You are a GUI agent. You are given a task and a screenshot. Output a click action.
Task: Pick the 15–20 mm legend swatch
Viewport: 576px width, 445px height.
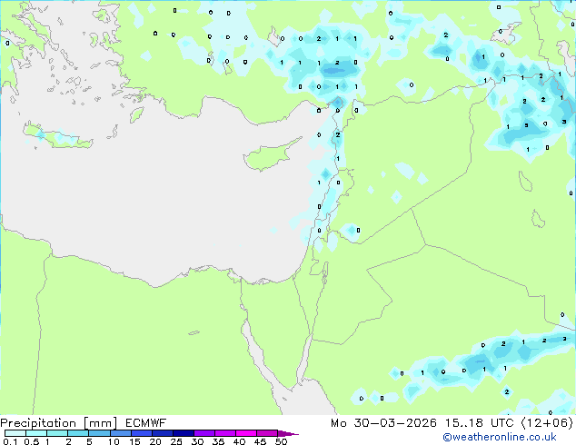coord(141,433)
